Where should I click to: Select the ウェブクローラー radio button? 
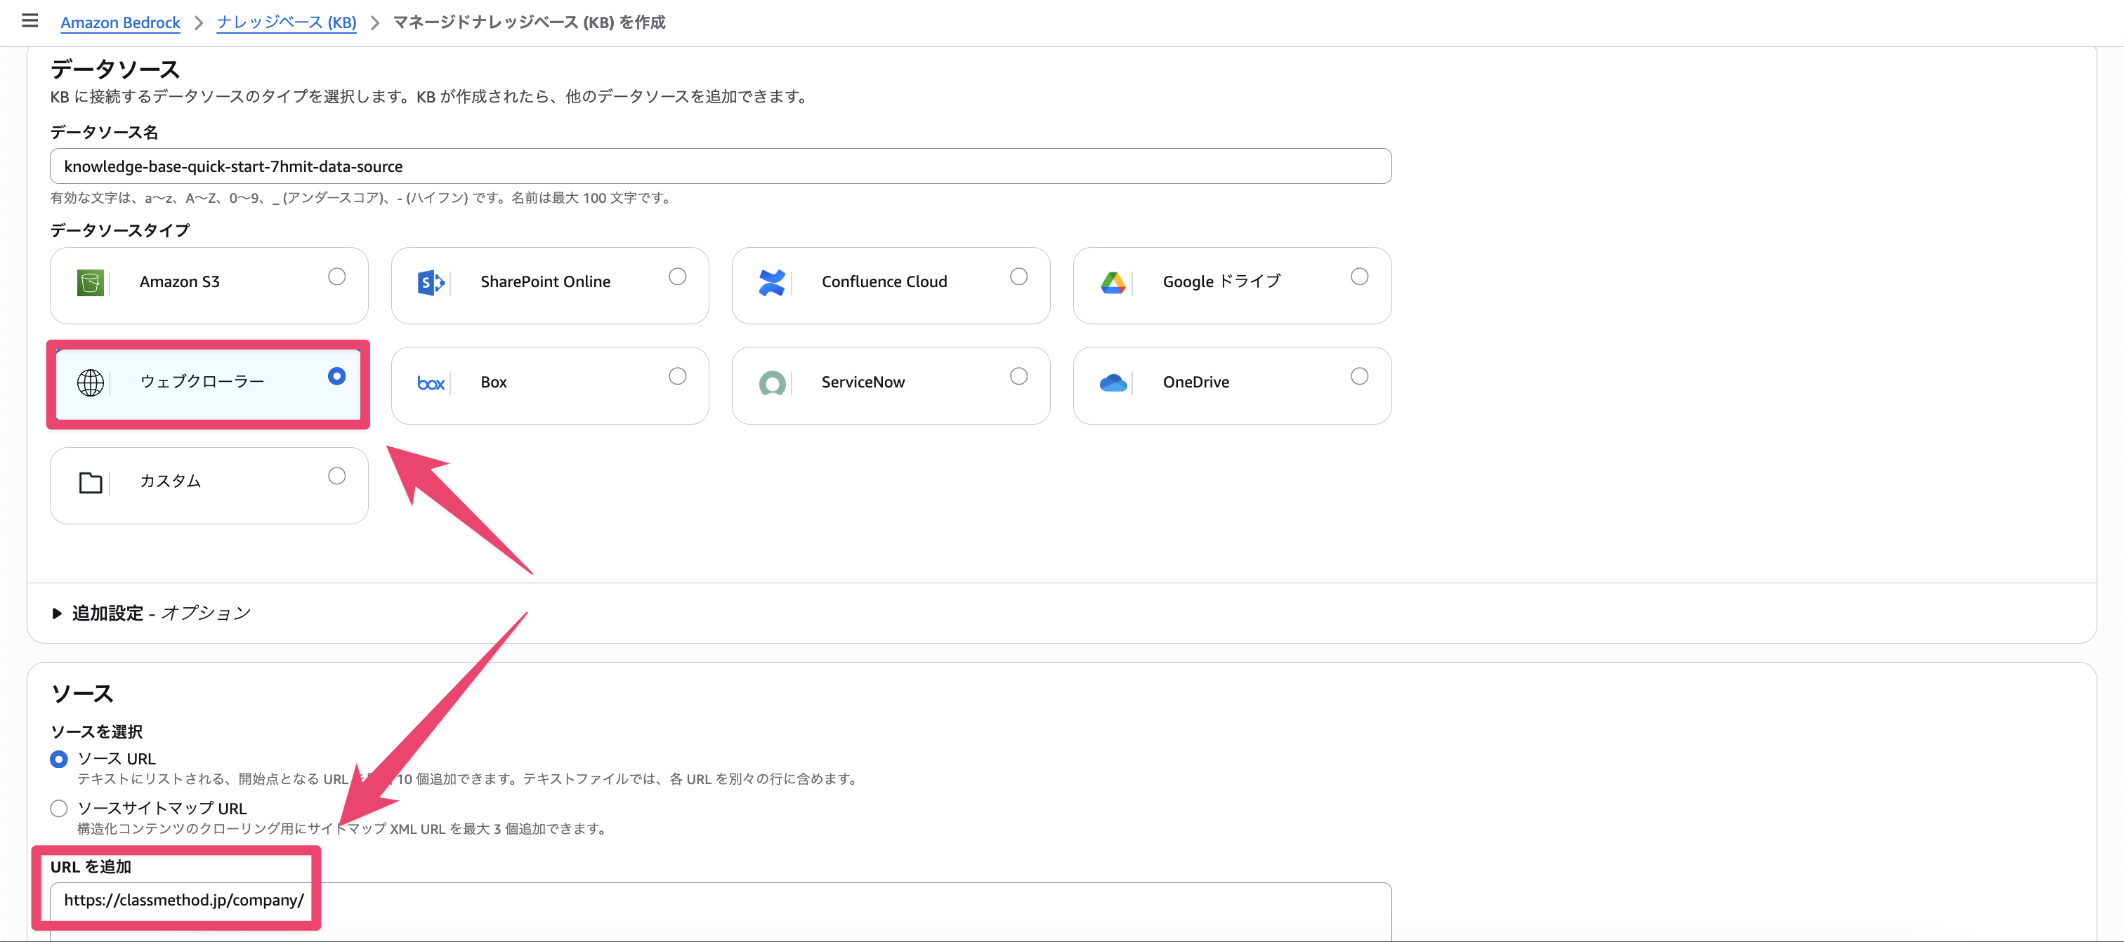pos(336,376)
